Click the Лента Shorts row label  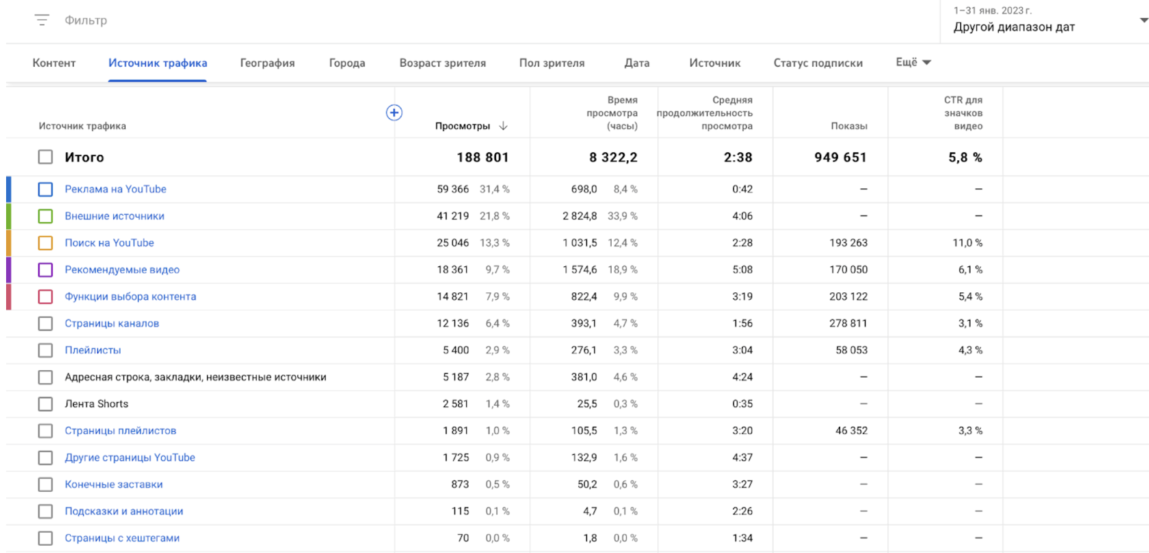pyautogui.click(x=96, y=404)
